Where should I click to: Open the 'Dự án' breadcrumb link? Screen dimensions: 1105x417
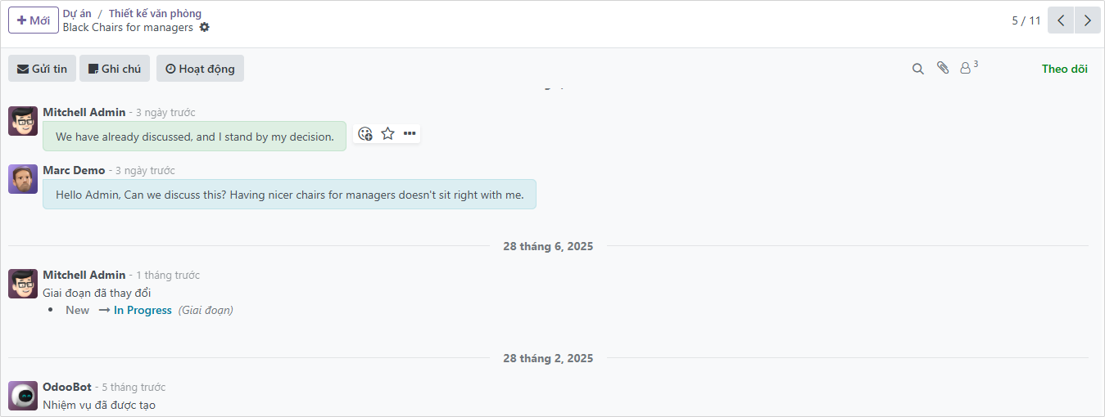pyautogui.click(x=77, y=13)
